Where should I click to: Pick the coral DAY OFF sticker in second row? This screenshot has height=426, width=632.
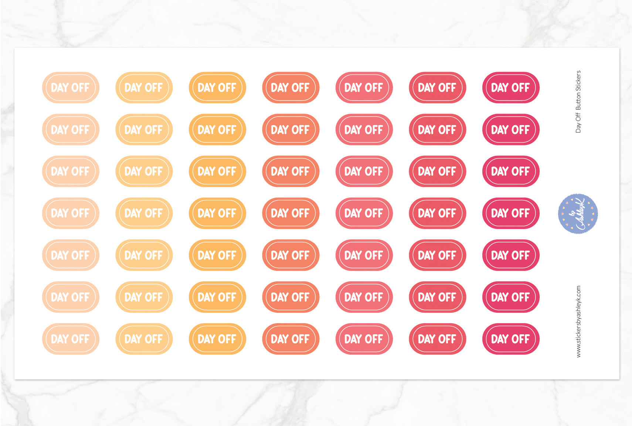(290, 129)
